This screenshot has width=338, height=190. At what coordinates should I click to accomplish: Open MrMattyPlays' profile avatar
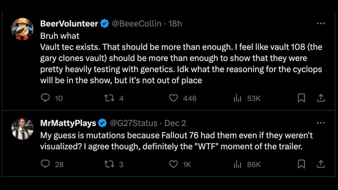tap(22, 129)
